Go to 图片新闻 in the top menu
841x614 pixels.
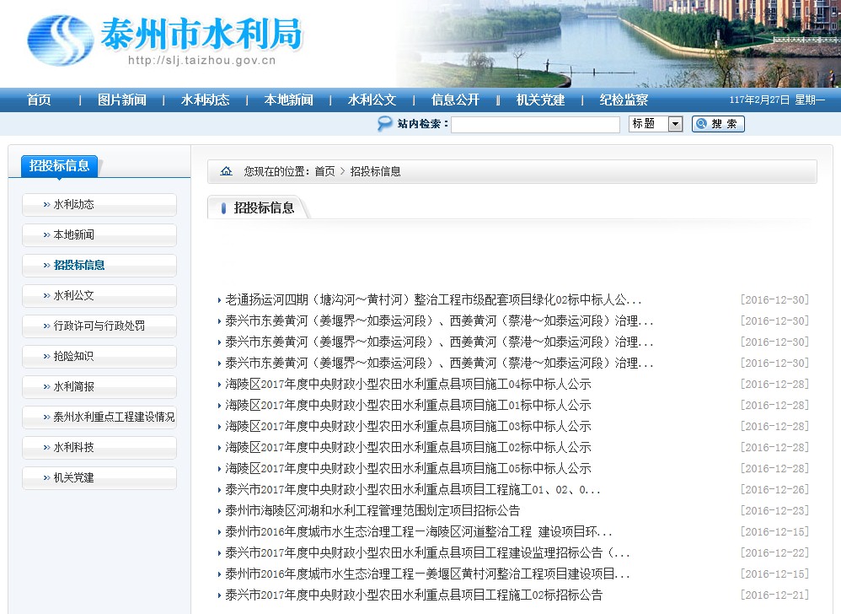click(121, 100)
